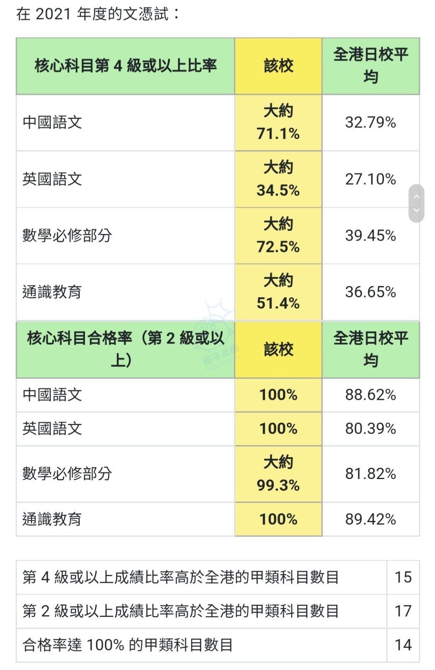
Task: Select the '核心科目第 4 級或以上比率' header cell
Action: tap(125, 66)
